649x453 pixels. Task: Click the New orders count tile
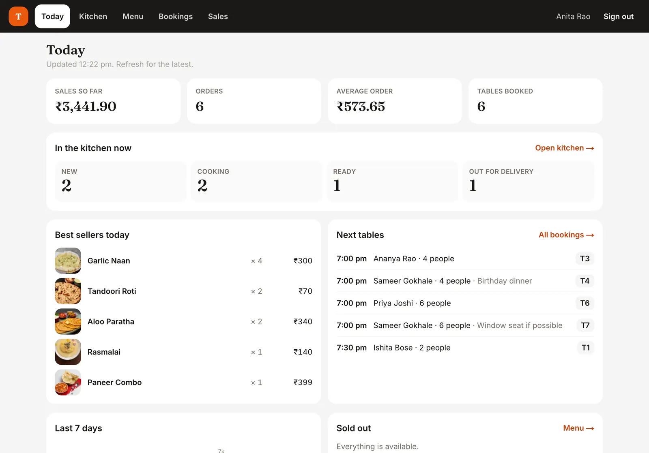click(x=120, y=181)
